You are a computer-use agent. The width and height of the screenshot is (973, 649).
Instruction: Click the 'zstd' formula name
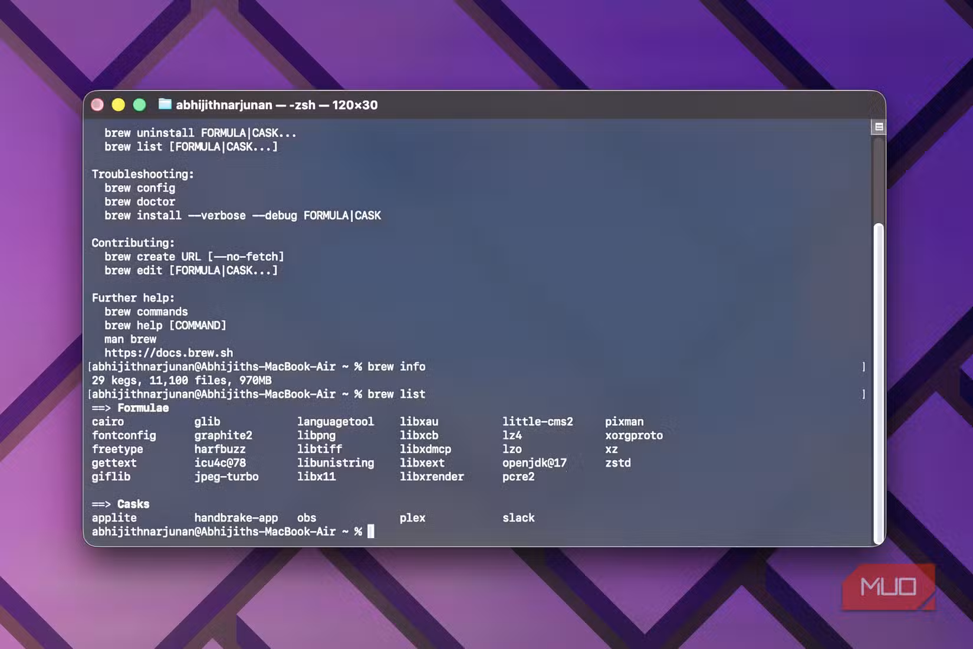(x=617, y=463)
